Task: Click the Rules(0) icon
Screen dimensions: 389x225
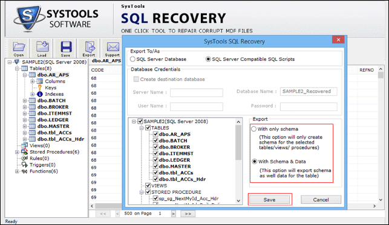Action: click(x=24, y=158)
